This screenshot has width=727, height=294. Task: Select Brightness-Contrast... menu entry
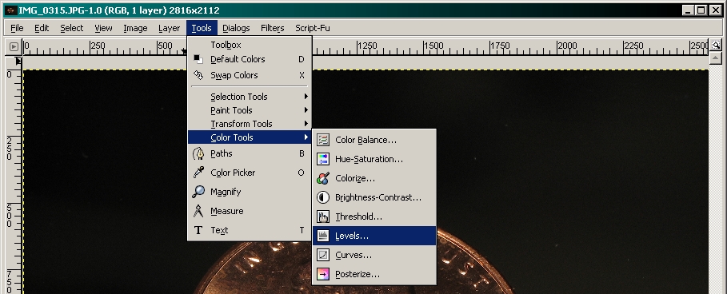pos(374,197)
